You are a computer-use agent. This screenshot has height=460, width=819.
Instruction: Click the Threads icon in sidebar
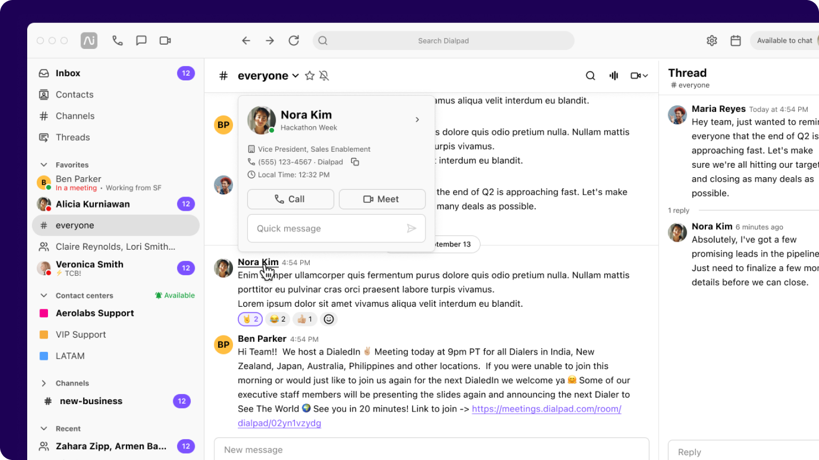pyautogui.click(x=44, y=137)
